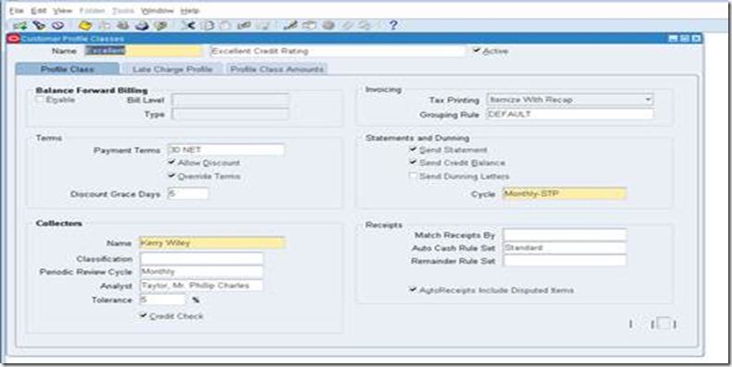
Task: Click the Next Step toolbar icon
Action: pyautogui.click(x=105, y=26)
